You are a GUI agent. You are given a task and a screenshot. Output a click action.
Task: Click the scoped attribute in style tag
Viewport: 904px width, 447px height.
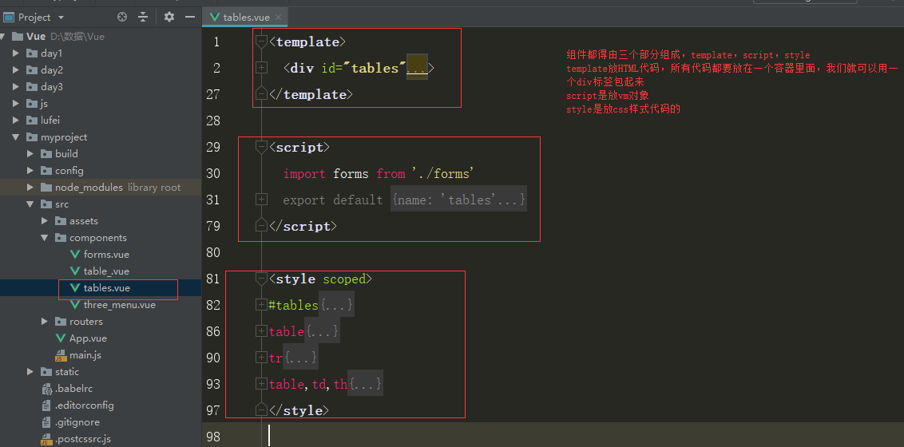coord(343,279)
